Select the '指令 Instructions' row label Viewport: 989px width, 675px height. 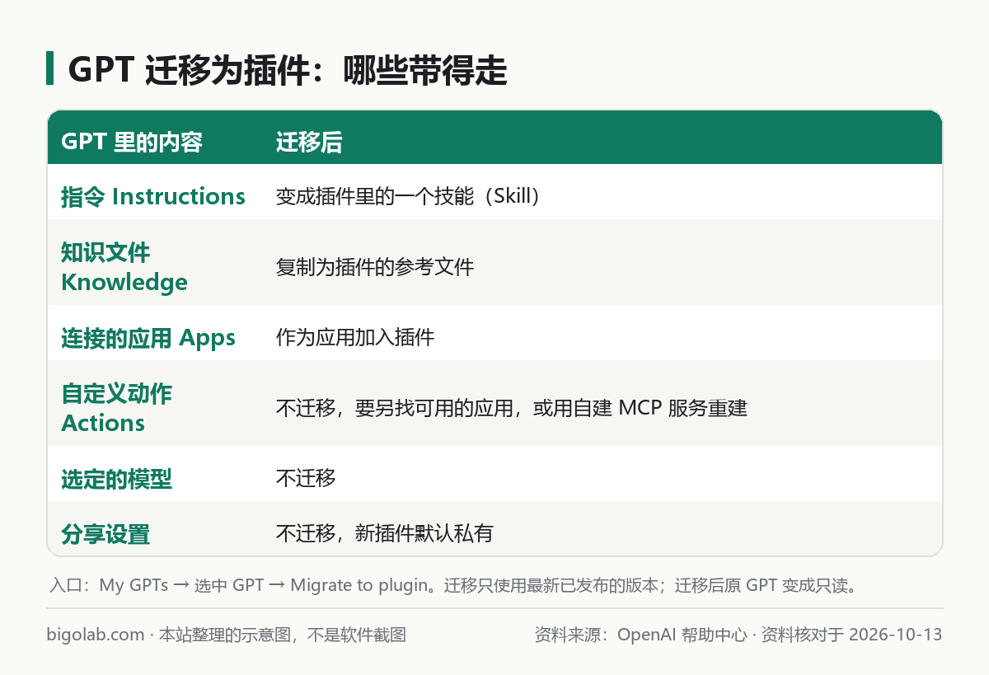(x=153, y=196)
